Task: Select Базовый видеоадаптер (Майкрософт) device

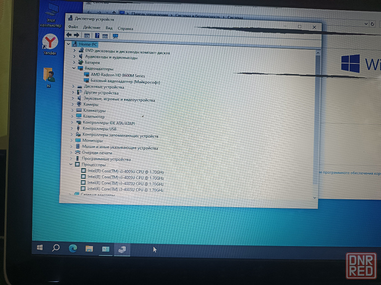Action: (x=125, y=82)
